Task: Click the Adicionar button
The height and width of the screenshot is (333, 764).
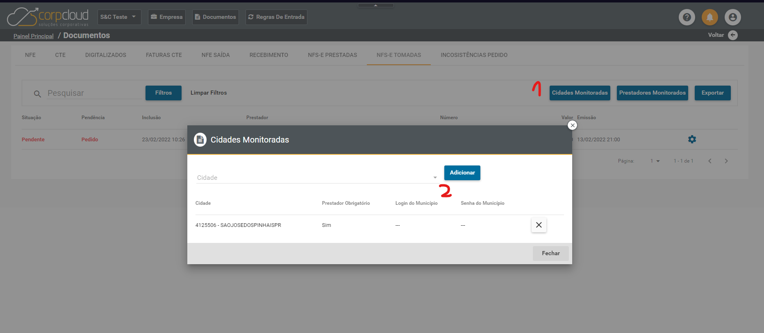Action: tap(462, 173)
